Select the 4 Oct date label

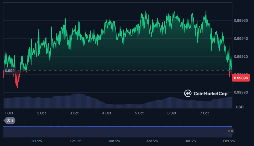107,113
